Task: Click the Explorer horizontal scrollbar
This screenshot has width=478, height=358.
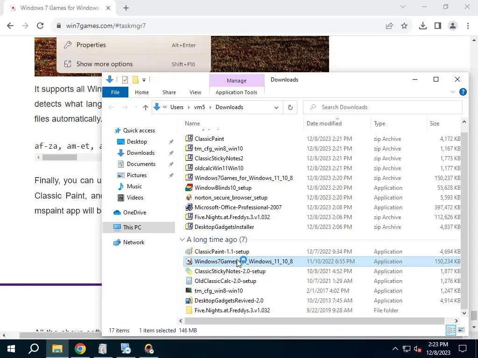Action: coord(314,321)
